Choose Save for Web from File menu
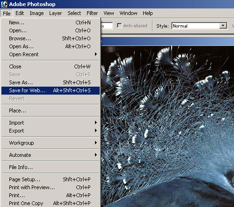Viewport: 234px width, 207px height. click(51, 90)
